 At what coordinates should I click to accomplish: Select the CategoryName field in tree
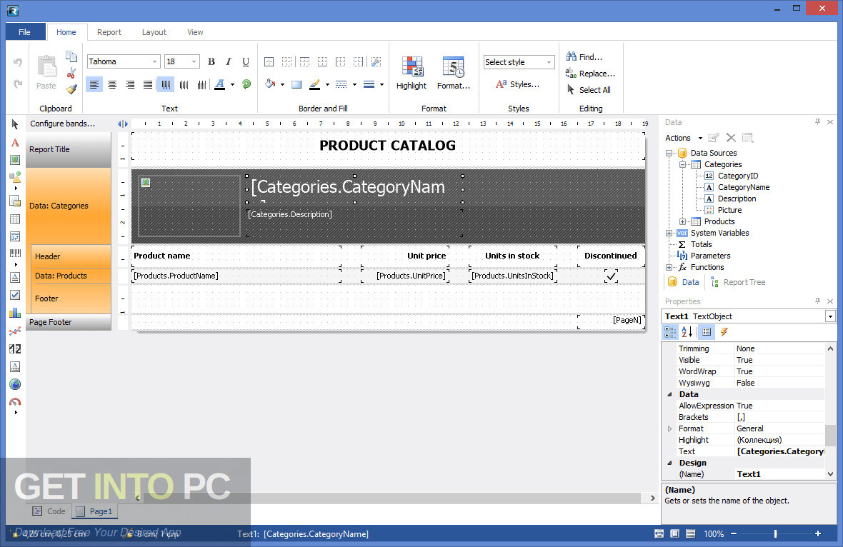tap(744, 187)
